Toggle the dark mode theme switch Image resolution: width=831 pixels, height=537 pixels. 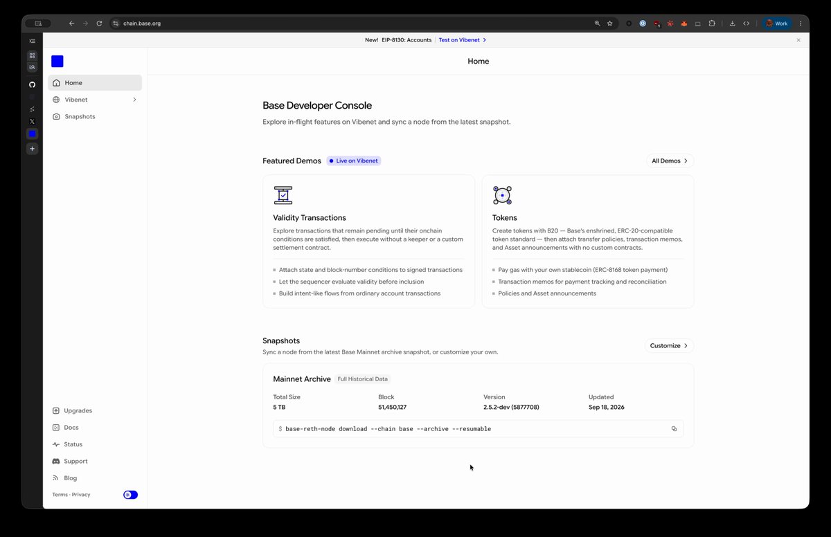[130, 495]
